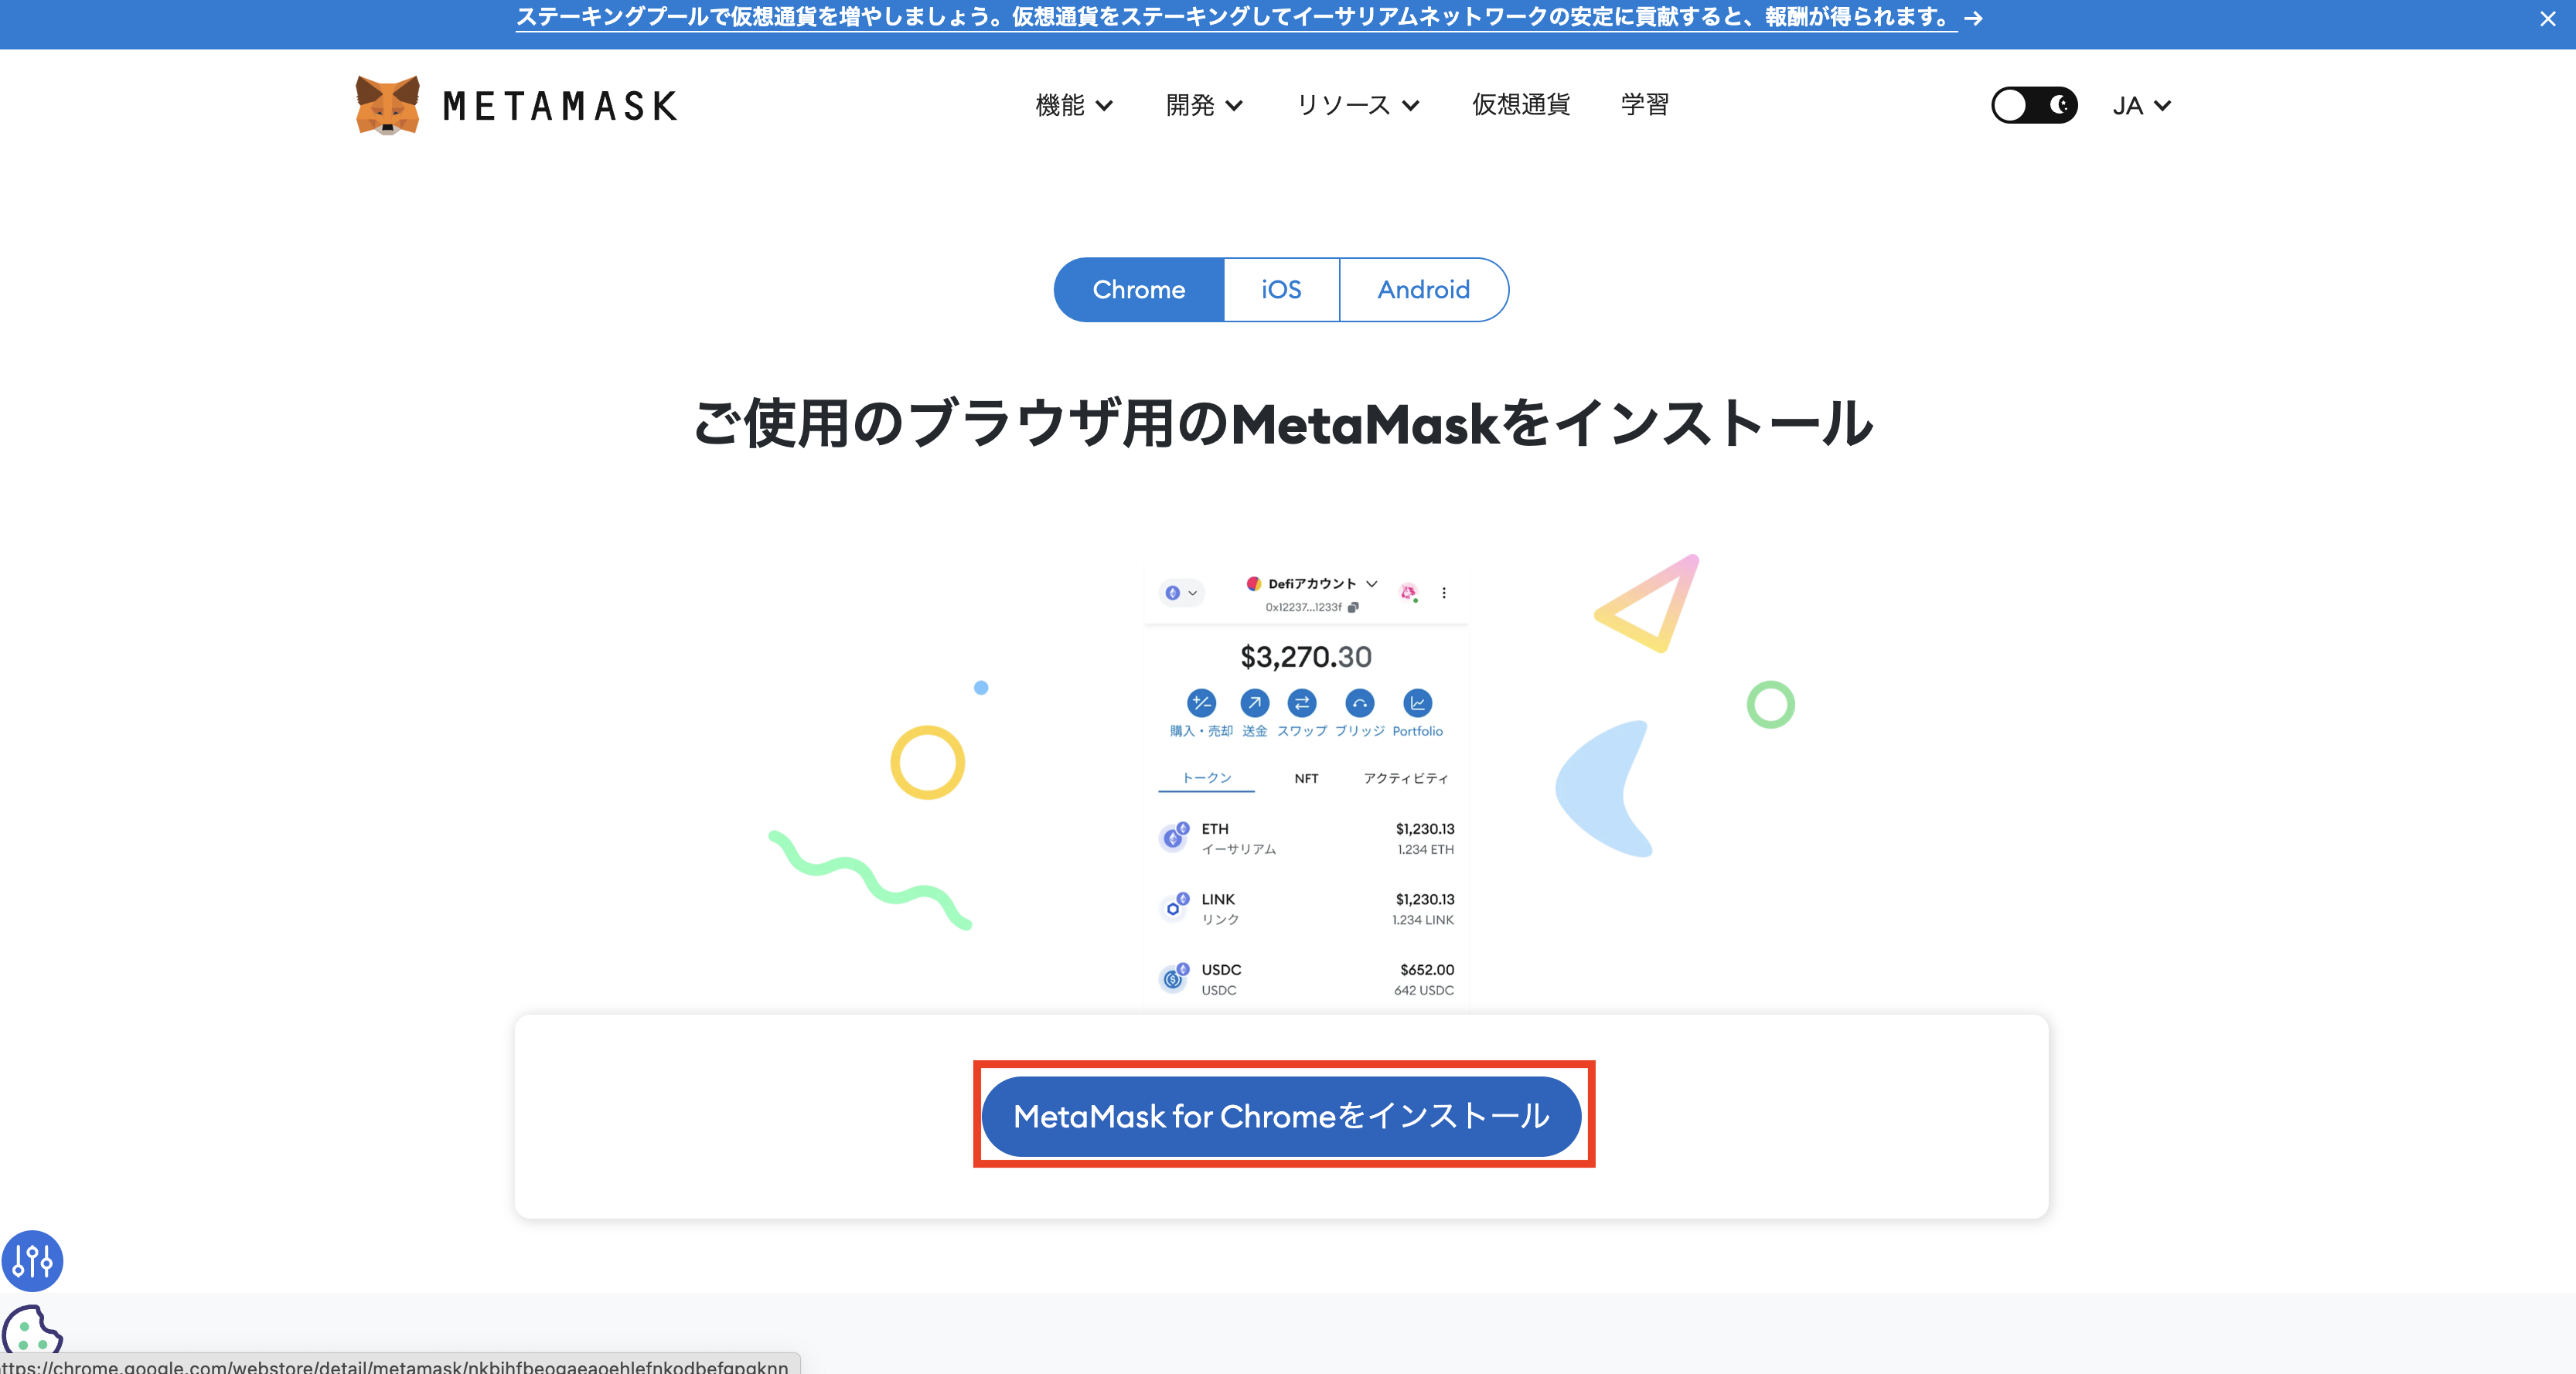This screenshot has height=1374, width=2576.
Task: Toggle the dark mode switch
Action: click(2033, 105)
